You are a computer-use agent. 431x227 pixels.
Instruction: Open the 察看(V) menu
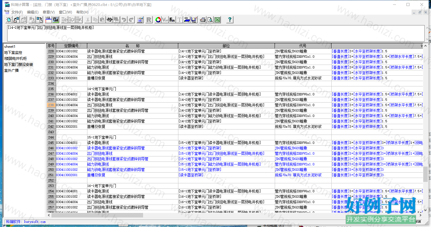48,12
